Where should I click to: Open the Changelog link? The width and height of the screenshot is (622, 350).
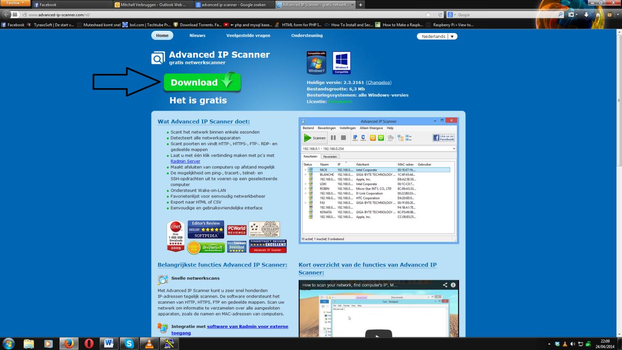point(379,83)
